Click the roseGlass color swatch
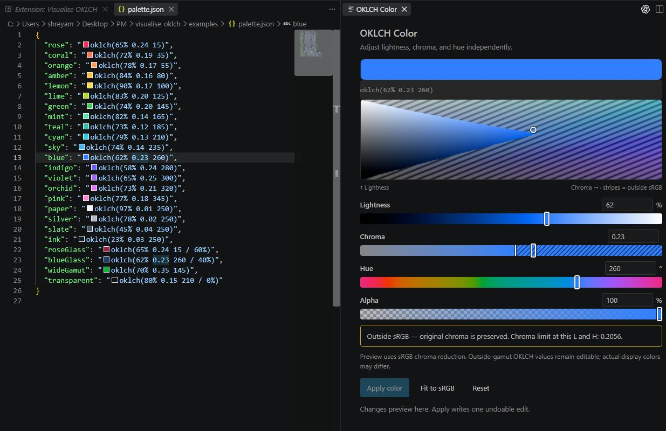 pyautogui.click(x=107, y=249)
